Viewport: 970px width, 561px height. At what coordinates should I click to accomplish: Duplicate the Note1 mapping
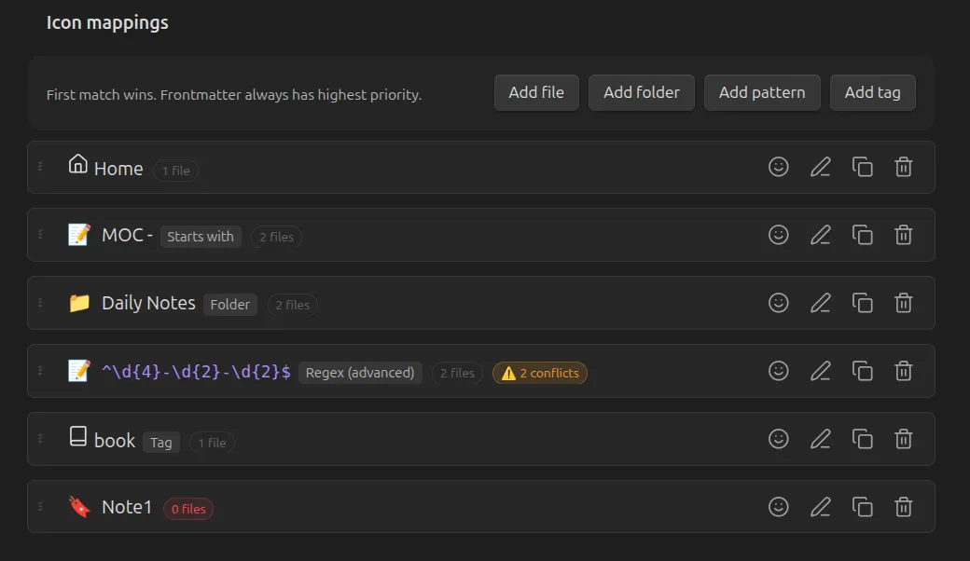click(863, 507)
